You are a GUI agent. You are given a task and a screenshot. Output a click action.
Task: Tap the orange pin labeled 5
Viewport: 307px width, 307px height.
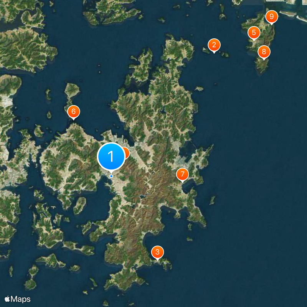(x=254, y=33)
